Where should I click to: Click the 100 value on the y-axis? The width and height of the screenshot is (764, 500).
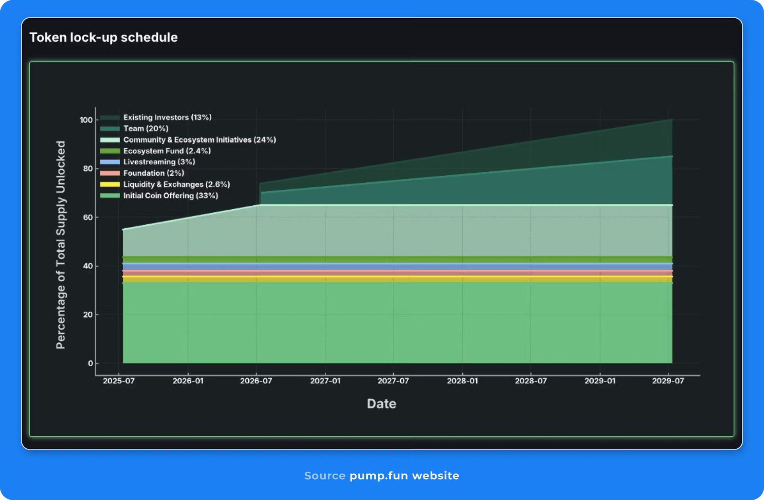click(86, 120)
